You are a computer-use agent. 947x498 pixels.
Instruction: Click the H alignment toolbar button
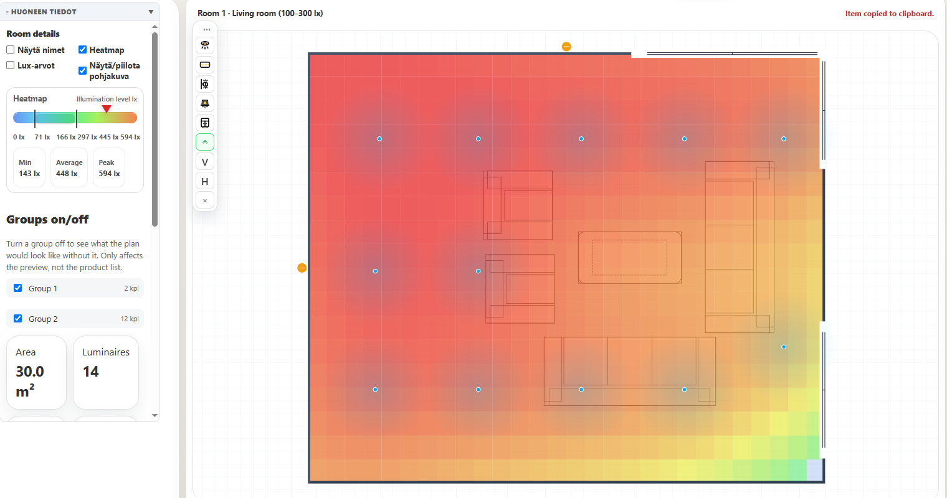(x=205, y=181)
